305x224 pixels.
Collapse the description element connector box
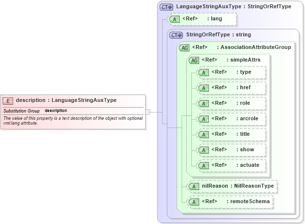point(148,112)
